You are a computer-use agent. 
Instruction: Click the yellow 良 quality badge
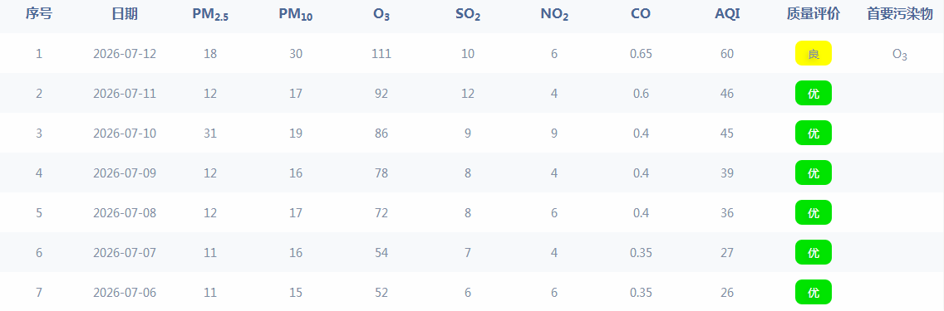pos(813,53)
